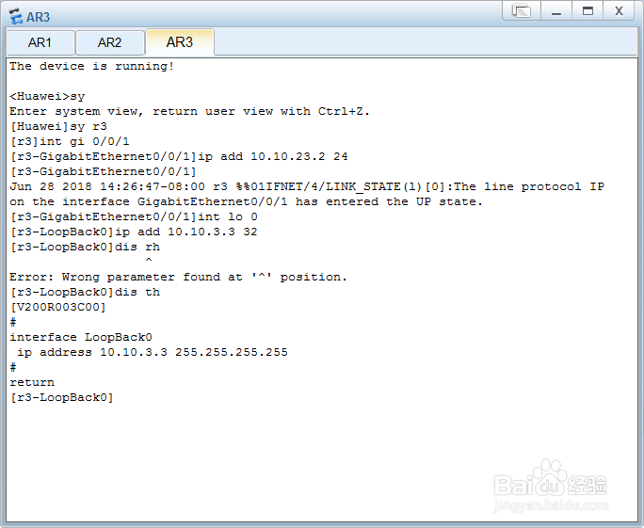The width and height of the screenshot is (644, 528).
Task: Click the Baidu jingyan watermark logo
Action: pos(551,487)
